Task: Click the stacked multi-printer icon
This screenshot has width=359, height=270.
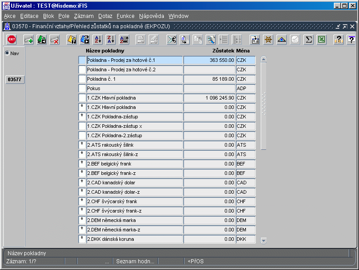Action: [154, 39]
